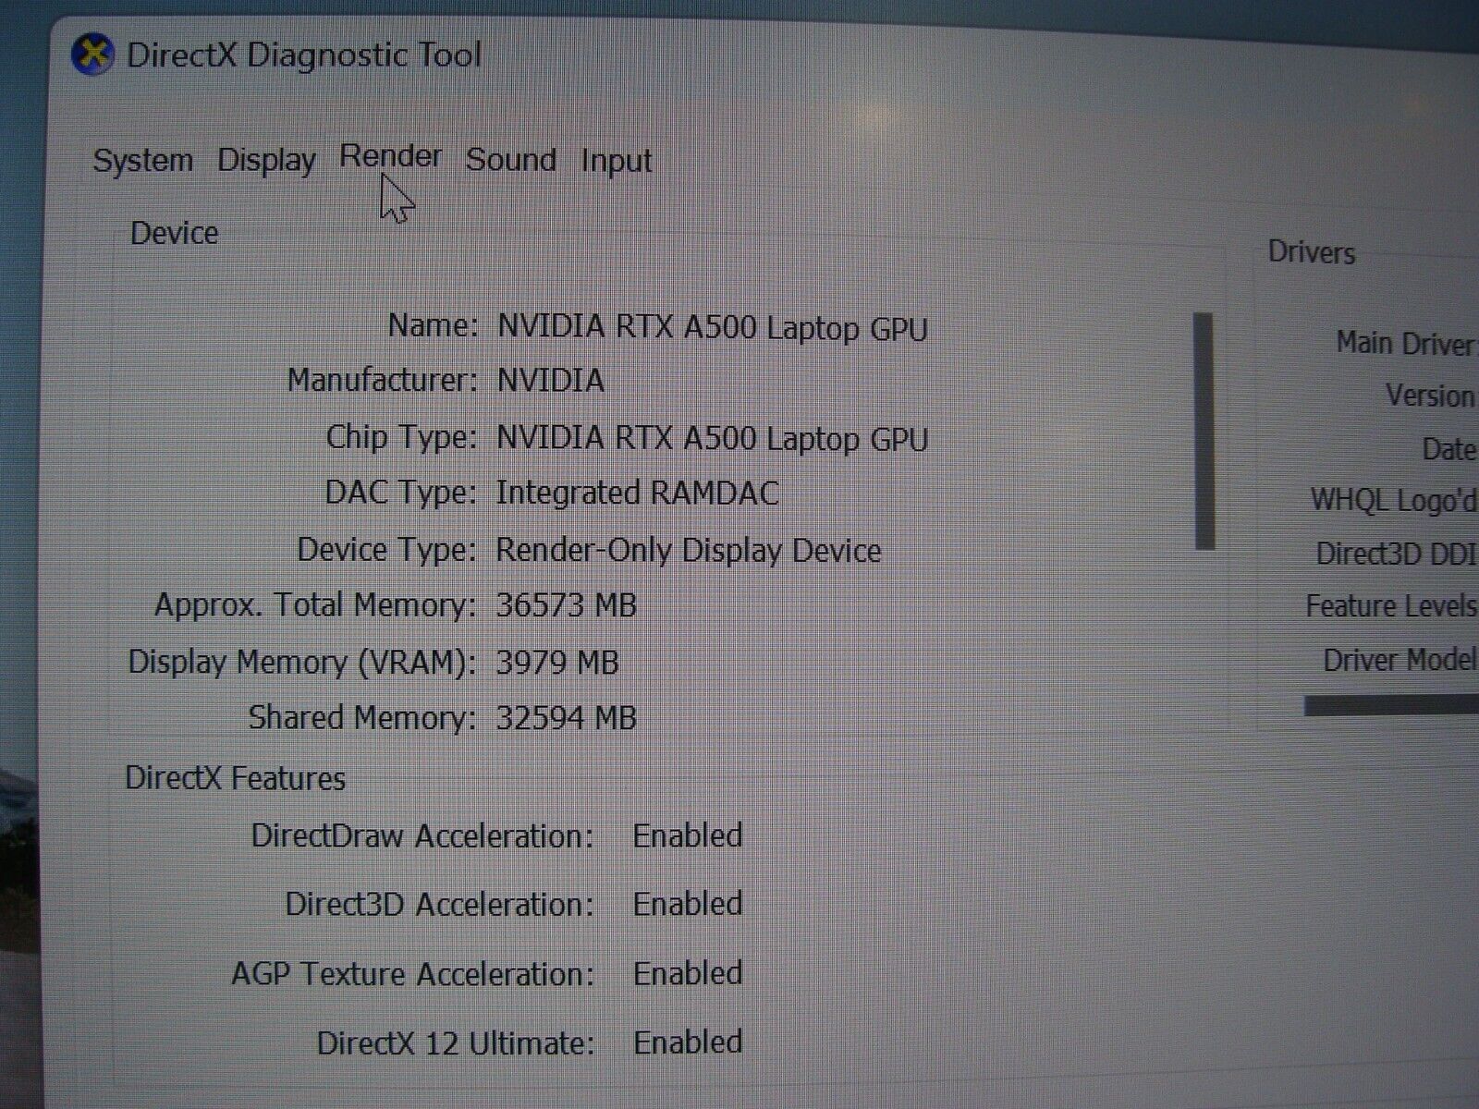Click the Version label in Drivers
This screenshot has height=1109, width=1479.
(1431, 396)
